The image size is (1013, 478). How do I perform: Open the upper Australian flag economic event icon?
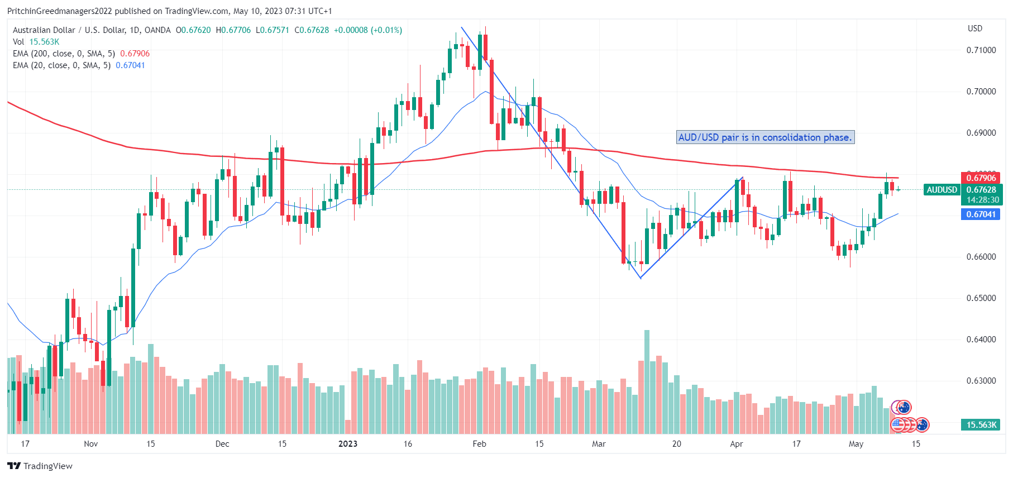(904, 408)
